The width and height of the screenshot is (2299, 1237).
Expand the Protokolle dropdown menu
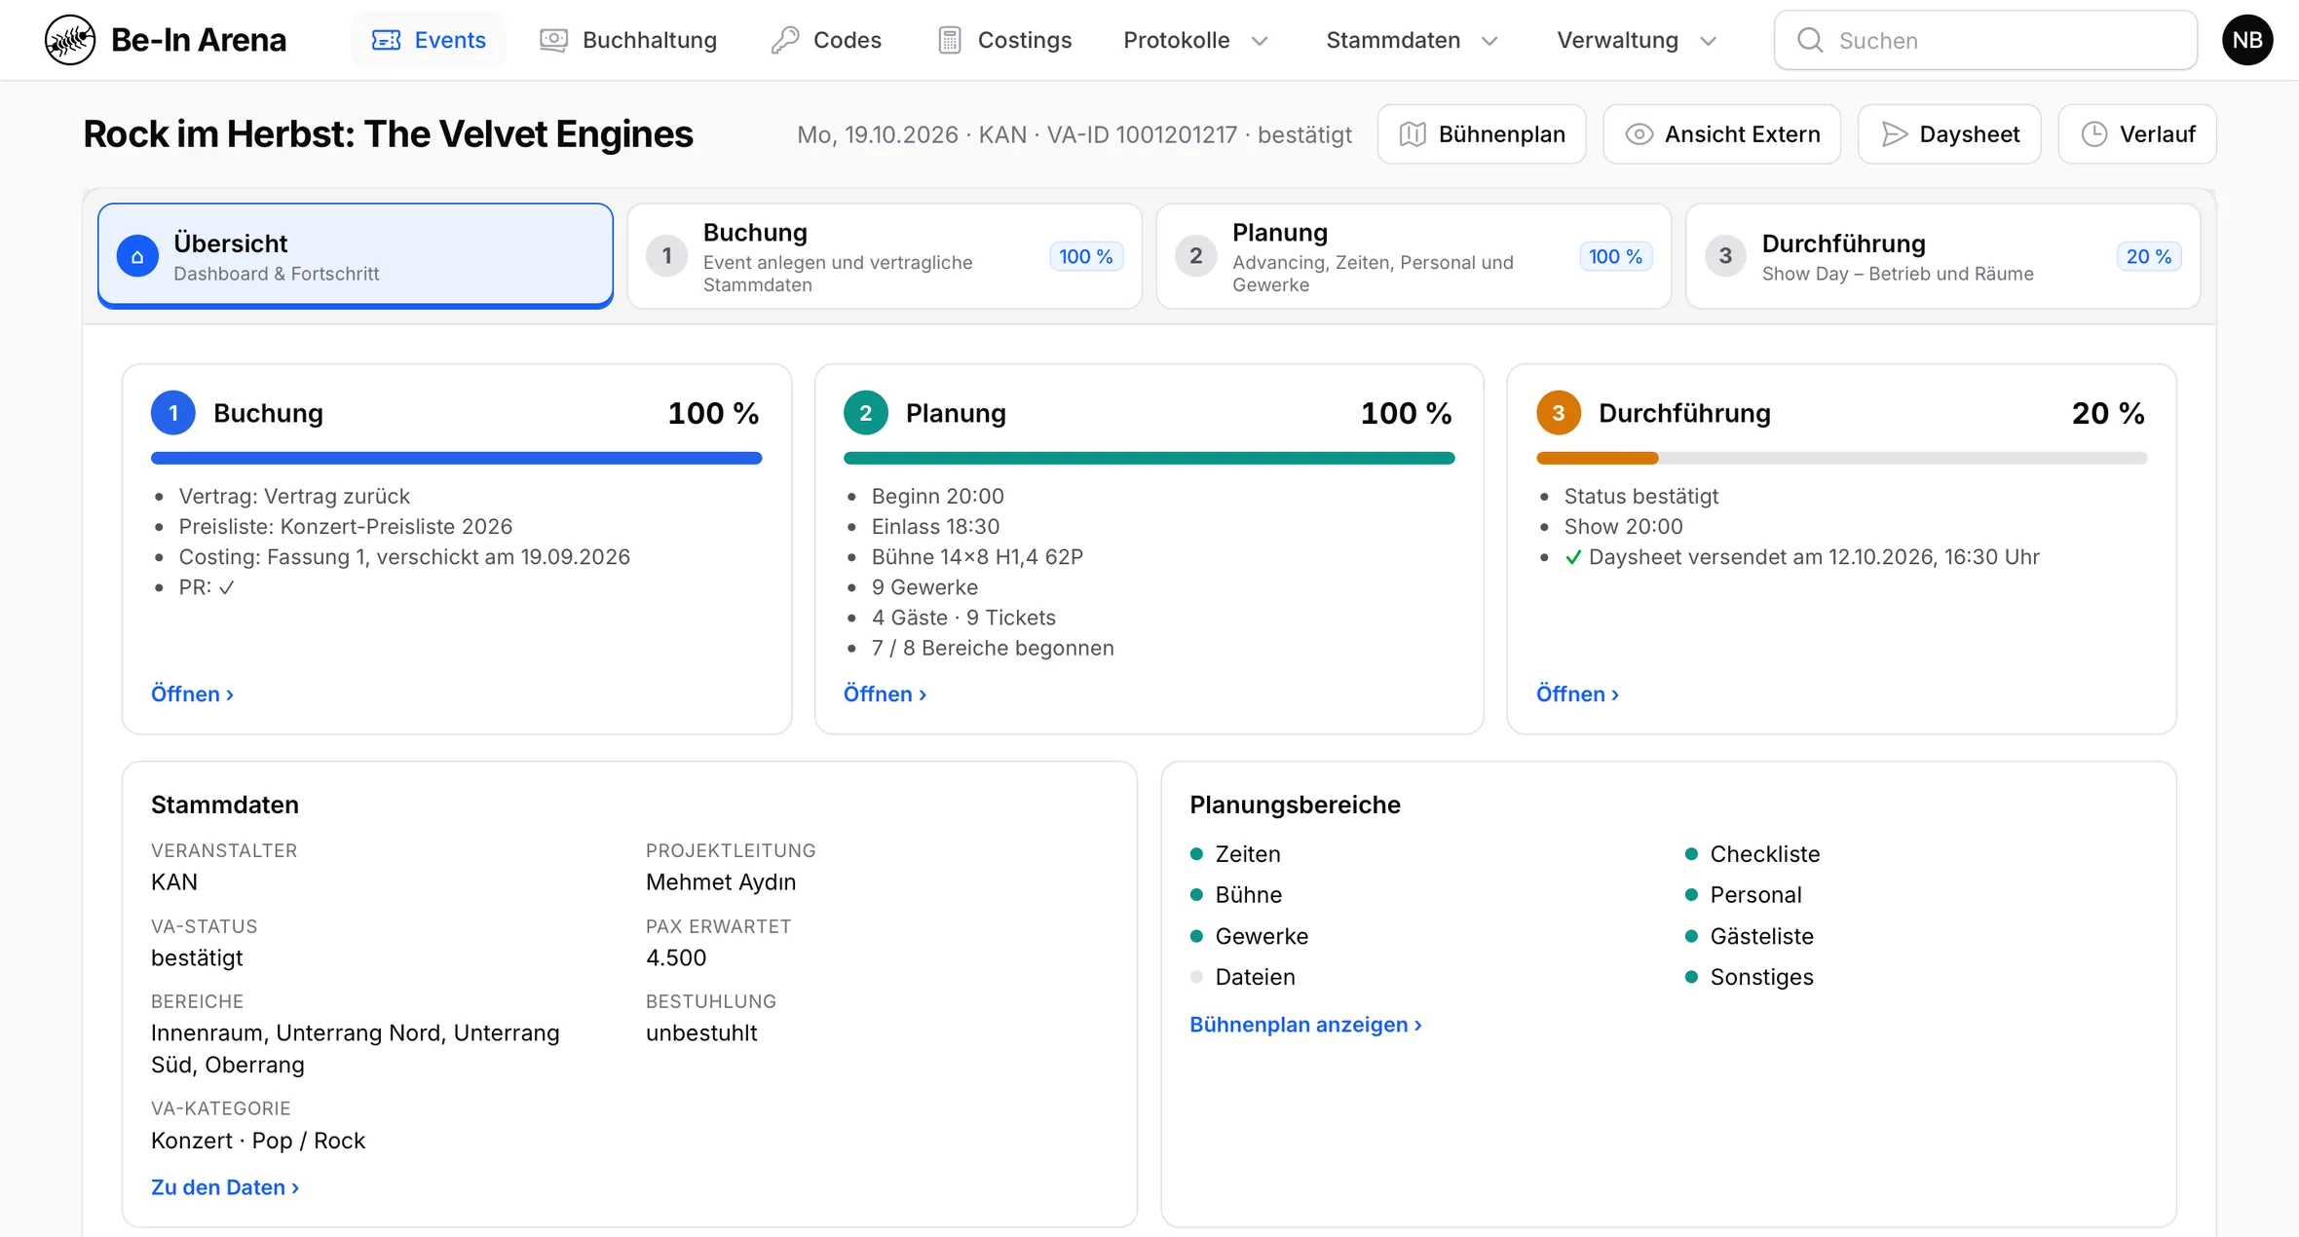tap(1195, 40)
